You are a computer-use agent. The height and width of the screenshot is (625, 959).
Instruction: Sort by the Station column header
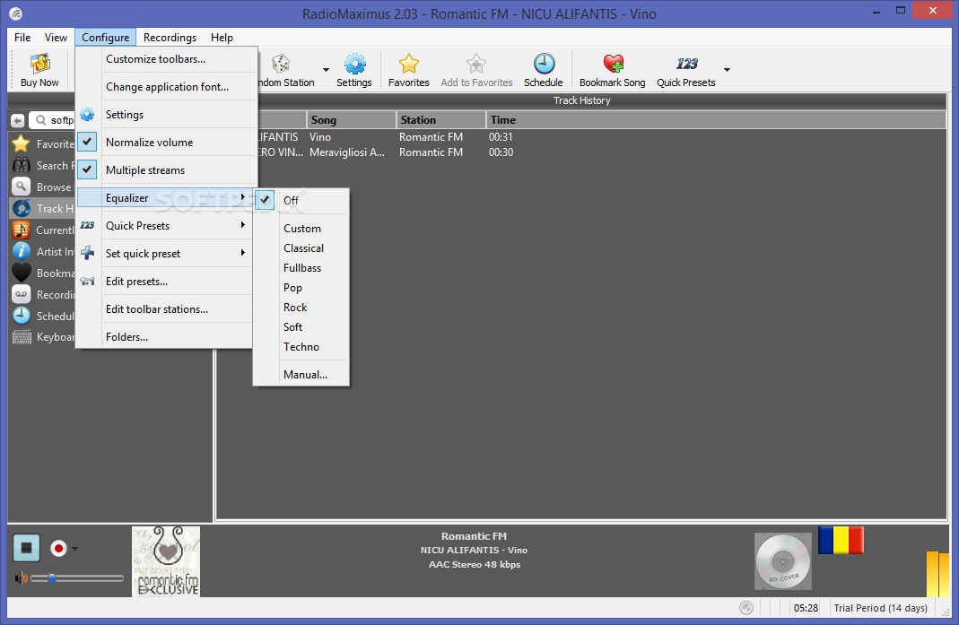(x=441, y=120)
